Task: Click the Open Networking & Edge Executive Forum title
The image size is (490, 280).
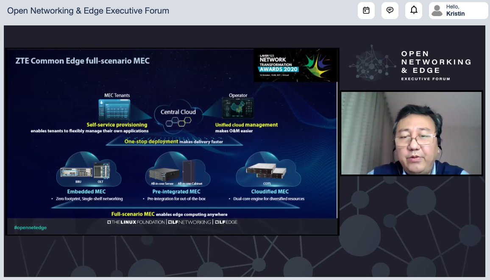Action: click(88, 11)
